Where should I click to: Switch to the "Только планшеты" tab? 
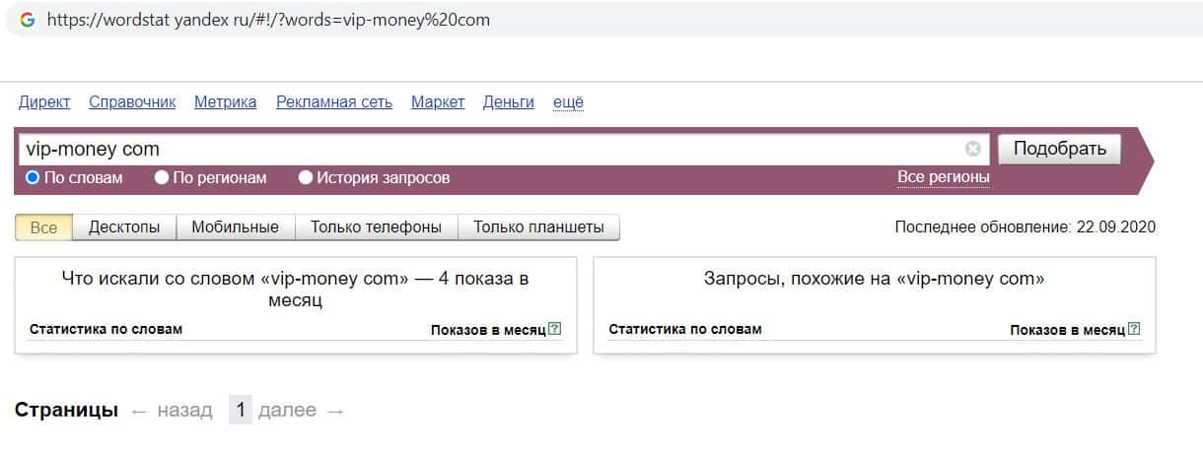[x=538, y=227]
